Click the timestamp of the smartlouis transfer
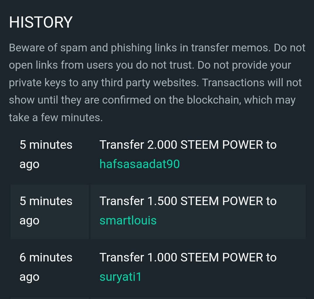This screenshot has height=299, width=314. click(46, 211)
